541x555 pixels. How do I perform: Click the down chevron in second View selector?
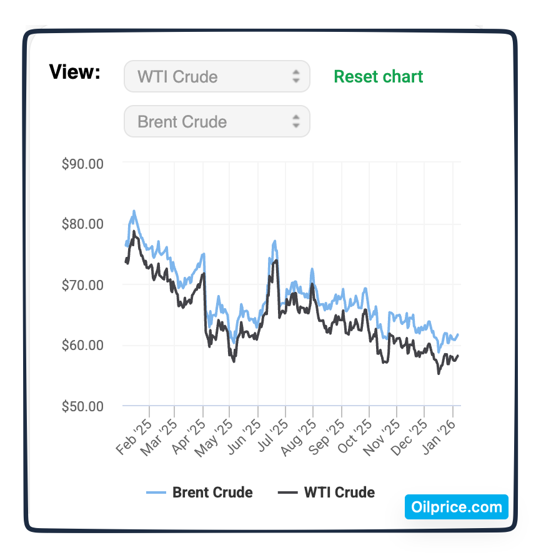[x=296, y=125]
